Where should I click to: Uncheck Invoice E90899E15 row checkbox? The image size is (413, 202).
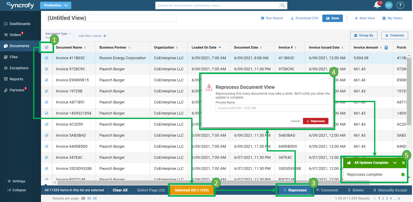[x=46, y=80]
